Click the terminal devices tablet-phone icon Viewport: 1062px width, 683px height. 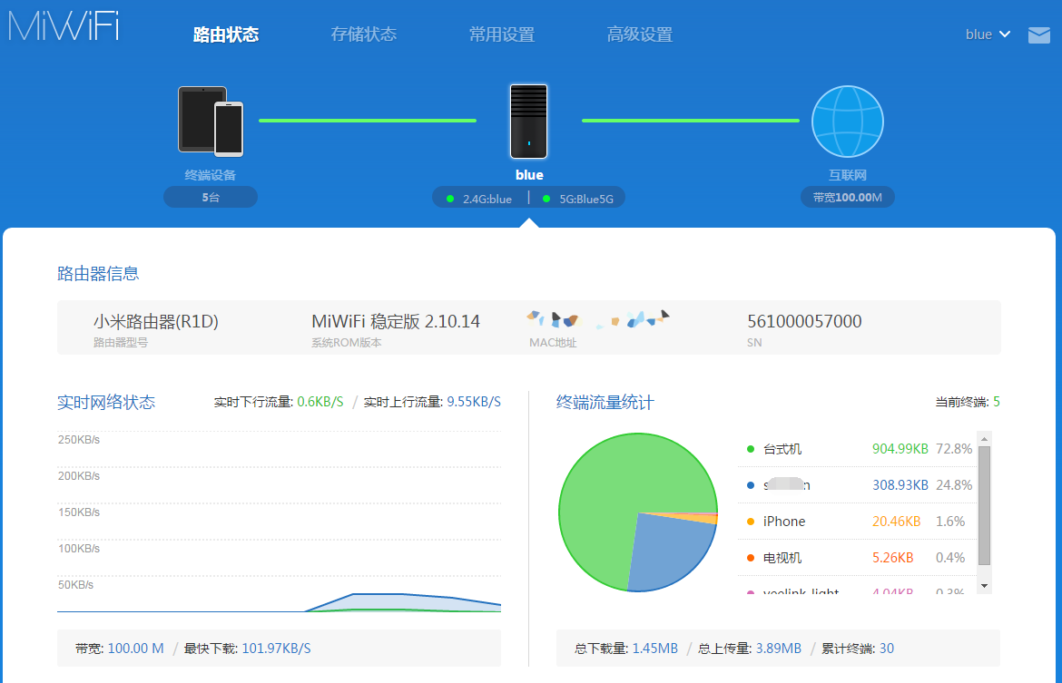coord(211,121)
